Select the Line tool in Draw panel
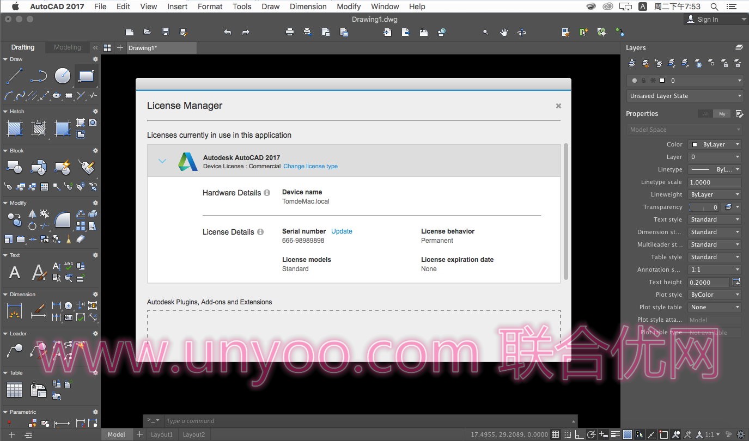Image resolution: width=749 pixels, height=441 pixels. click(x=15, y=76)
